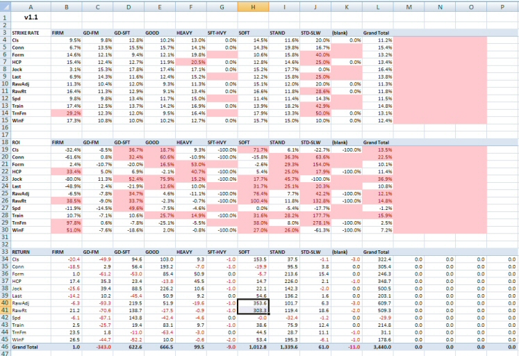The width and height of the screenshot is (519, 356).
Task: Select the cell with value 303.3
Action: (x=253, y=309)
